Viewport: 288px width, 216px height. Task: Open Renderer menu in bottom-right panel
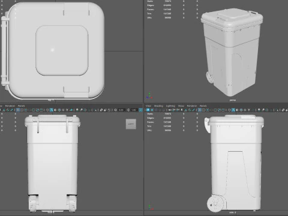[192, 106]
